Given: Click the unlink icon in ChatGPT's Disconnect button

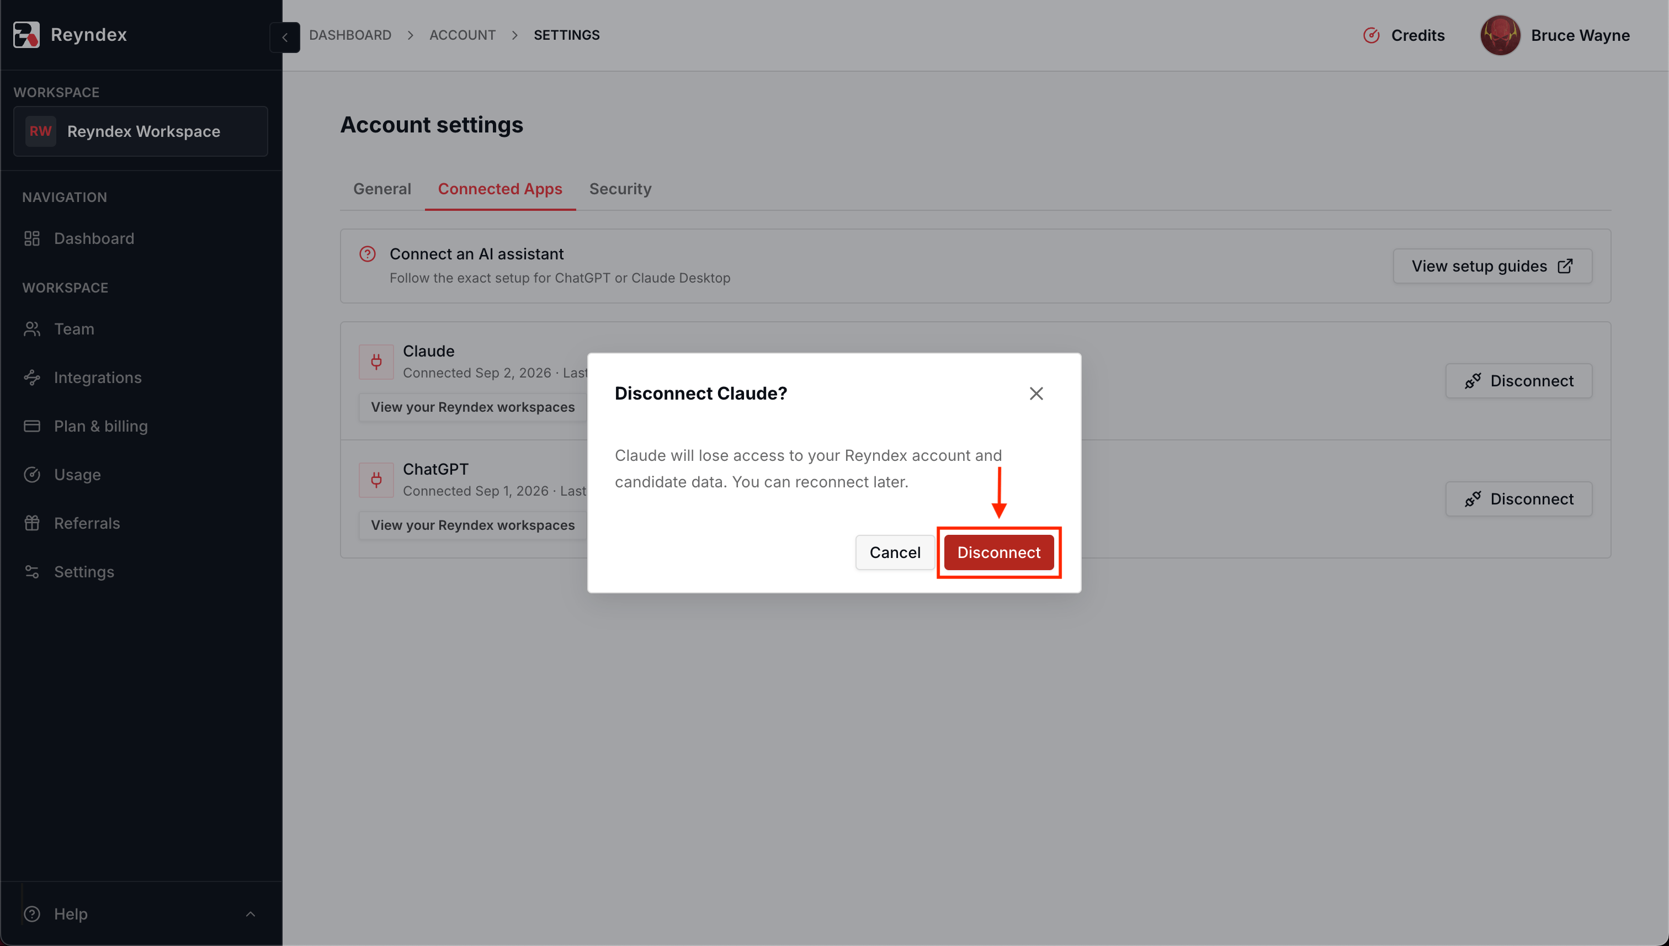Looking at the screenshot, I should [1472, 499].
